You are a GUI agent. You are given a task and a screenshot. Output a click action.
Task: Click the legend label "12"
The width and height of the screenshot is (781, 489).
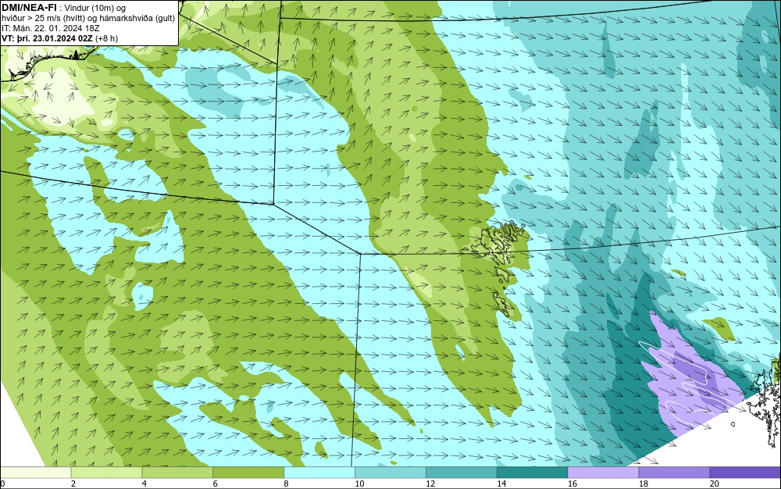(x=430, y=484)
